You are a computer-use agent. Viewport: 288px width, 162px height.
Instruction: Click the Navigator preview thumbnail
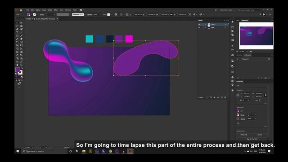[x=256, y=36]
